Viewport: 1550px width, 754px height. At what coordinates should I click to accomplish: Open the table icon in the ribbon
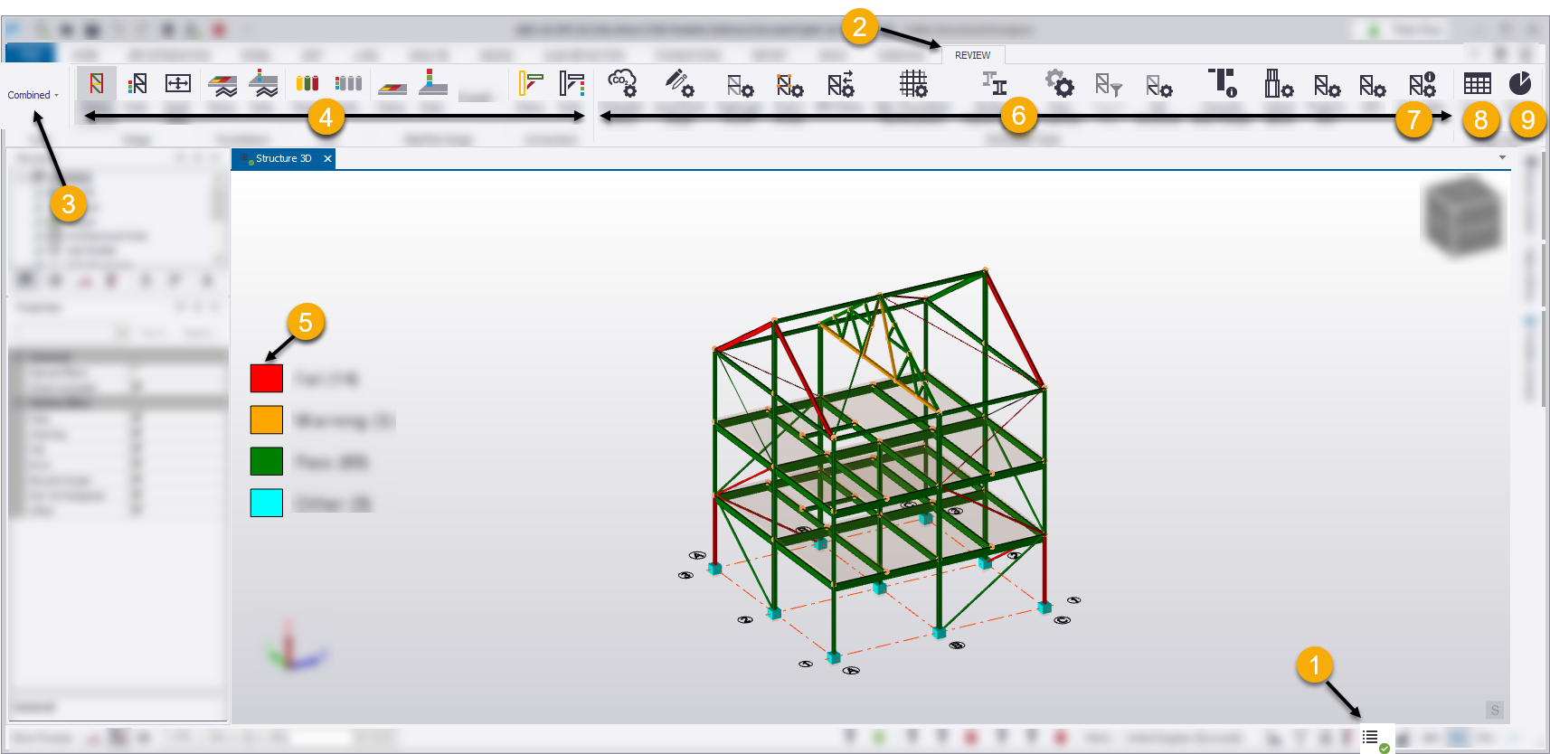coord(1477,84)
